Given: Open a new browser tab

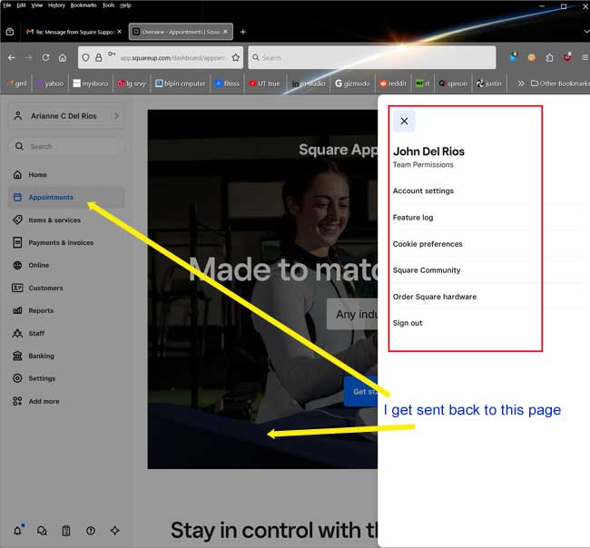Looking at the screenshot, I should coord(243,32).
